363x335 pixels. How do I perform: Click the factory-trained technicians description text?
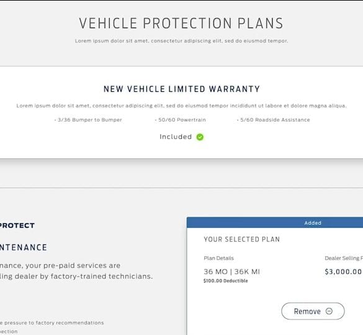pos(76,277)
